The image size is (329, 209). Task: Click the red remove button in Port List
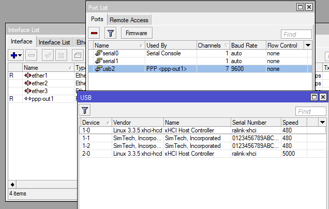94,33
